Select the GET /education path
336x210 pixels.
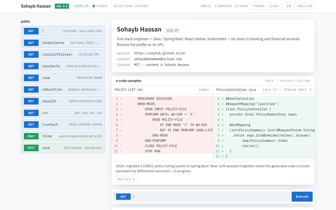pos(63,90)
